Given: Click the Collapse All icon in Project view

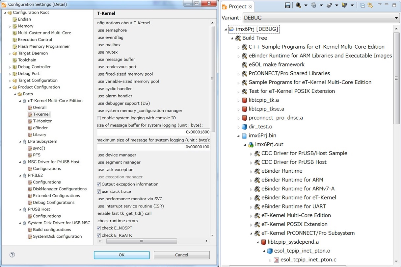Looking at the screenshot, I should (x=363, y=5).
